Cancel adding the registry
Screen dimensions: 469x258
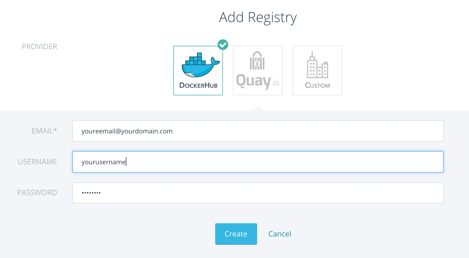coord(280,234)
